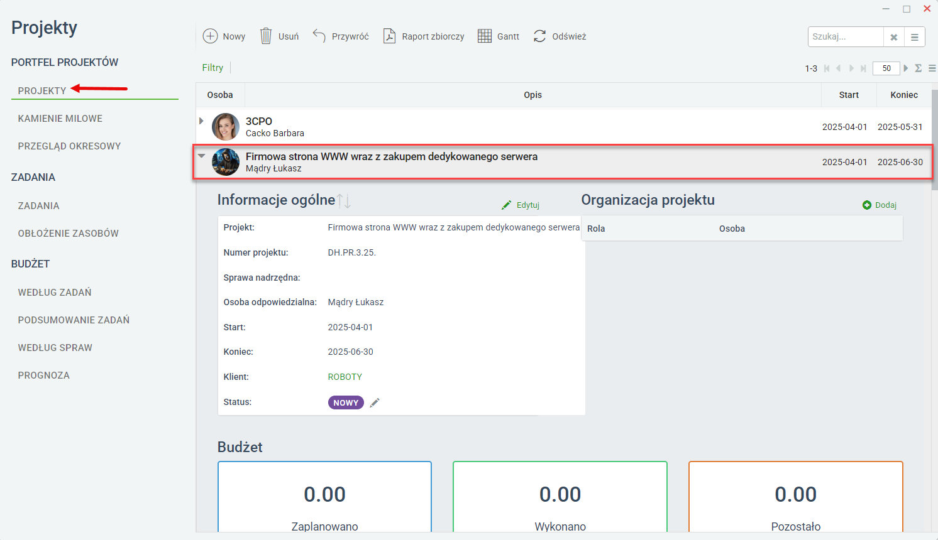The width and height of the screenshot is (938, 540).
Task: Open WEDŁUG ZADAŃ budget view
Action: [x=55, y=293]
